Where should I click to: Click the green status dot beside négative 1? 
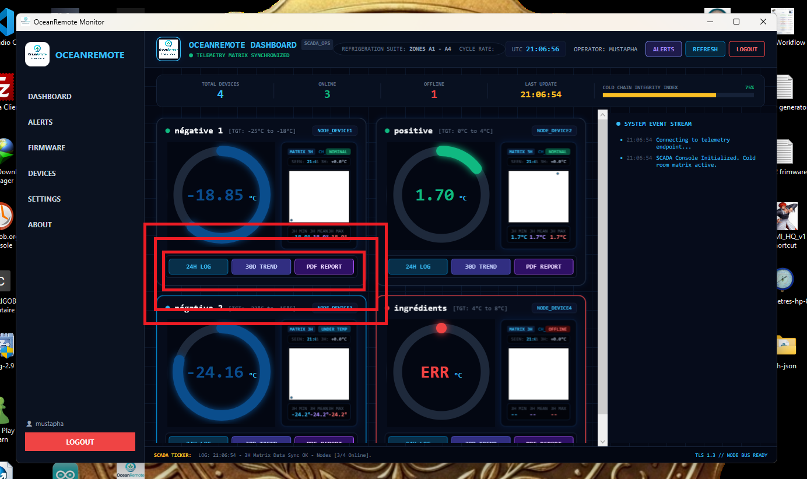coord(168,131)
